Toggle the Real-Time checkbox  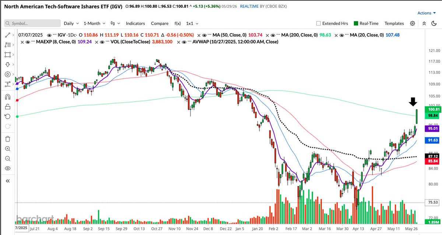(x=356, y=23)
